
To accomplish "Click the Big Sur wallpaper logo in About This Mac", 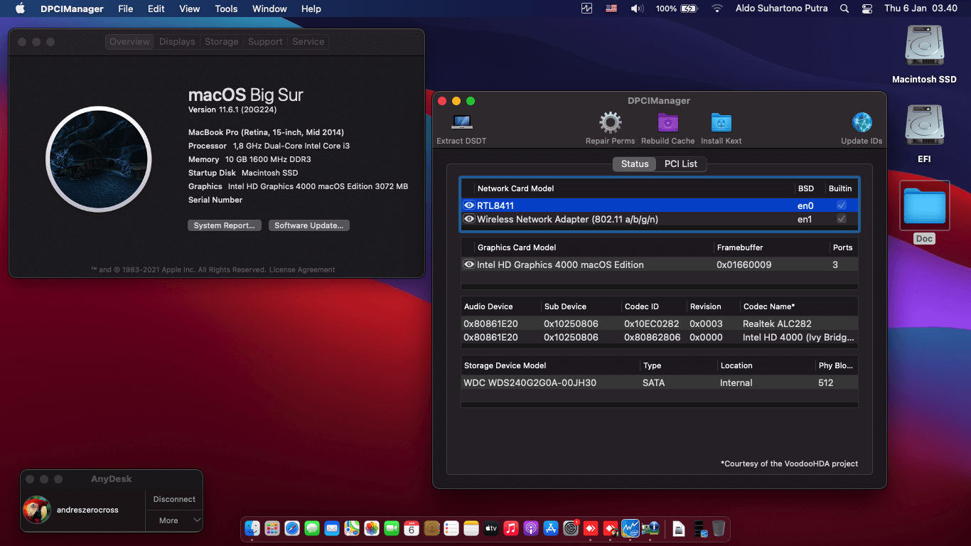I will tap(98, 159).
